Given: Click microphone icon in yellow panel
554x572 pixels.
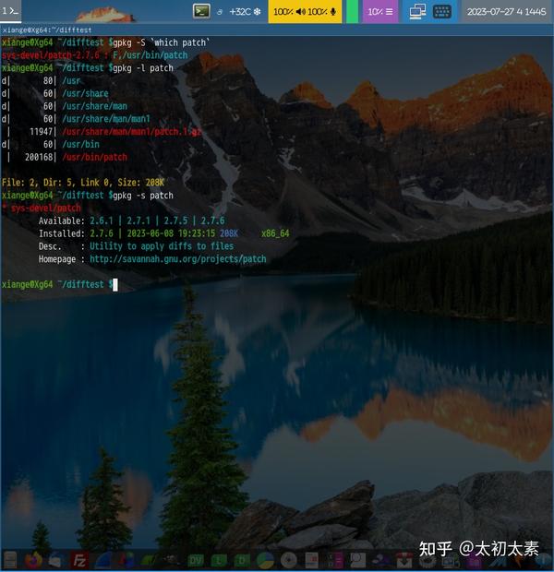Looking at the screenshot, I should tap(332, 12).
